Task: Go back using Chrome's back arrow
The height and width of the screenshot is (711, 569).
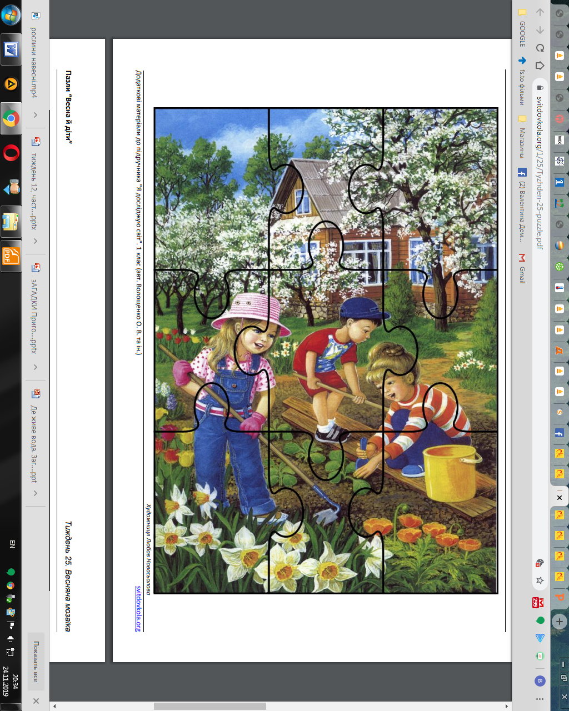Action: (x=540, y=12)
